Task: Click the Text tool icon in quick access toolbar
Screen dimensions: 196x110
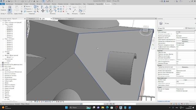Action: 34,1
